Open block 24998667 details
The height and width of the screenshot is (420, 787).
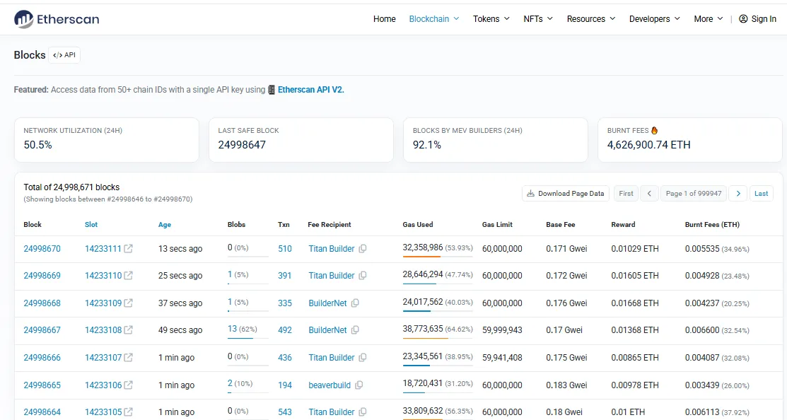pos(42,329)
